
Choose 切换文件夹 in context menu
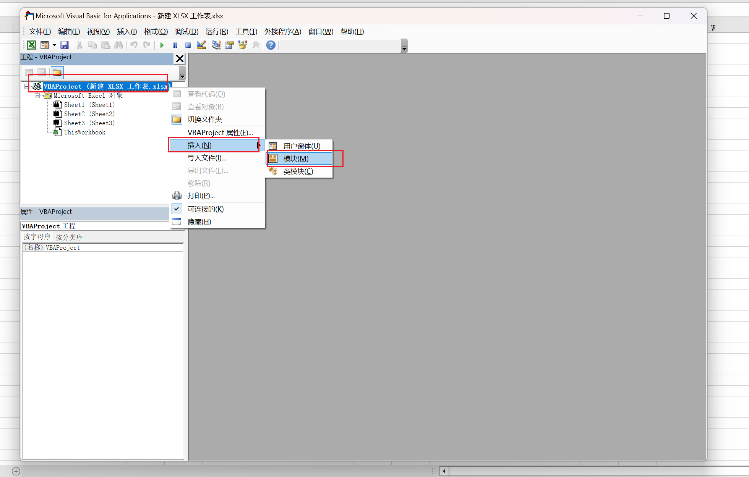217,119
